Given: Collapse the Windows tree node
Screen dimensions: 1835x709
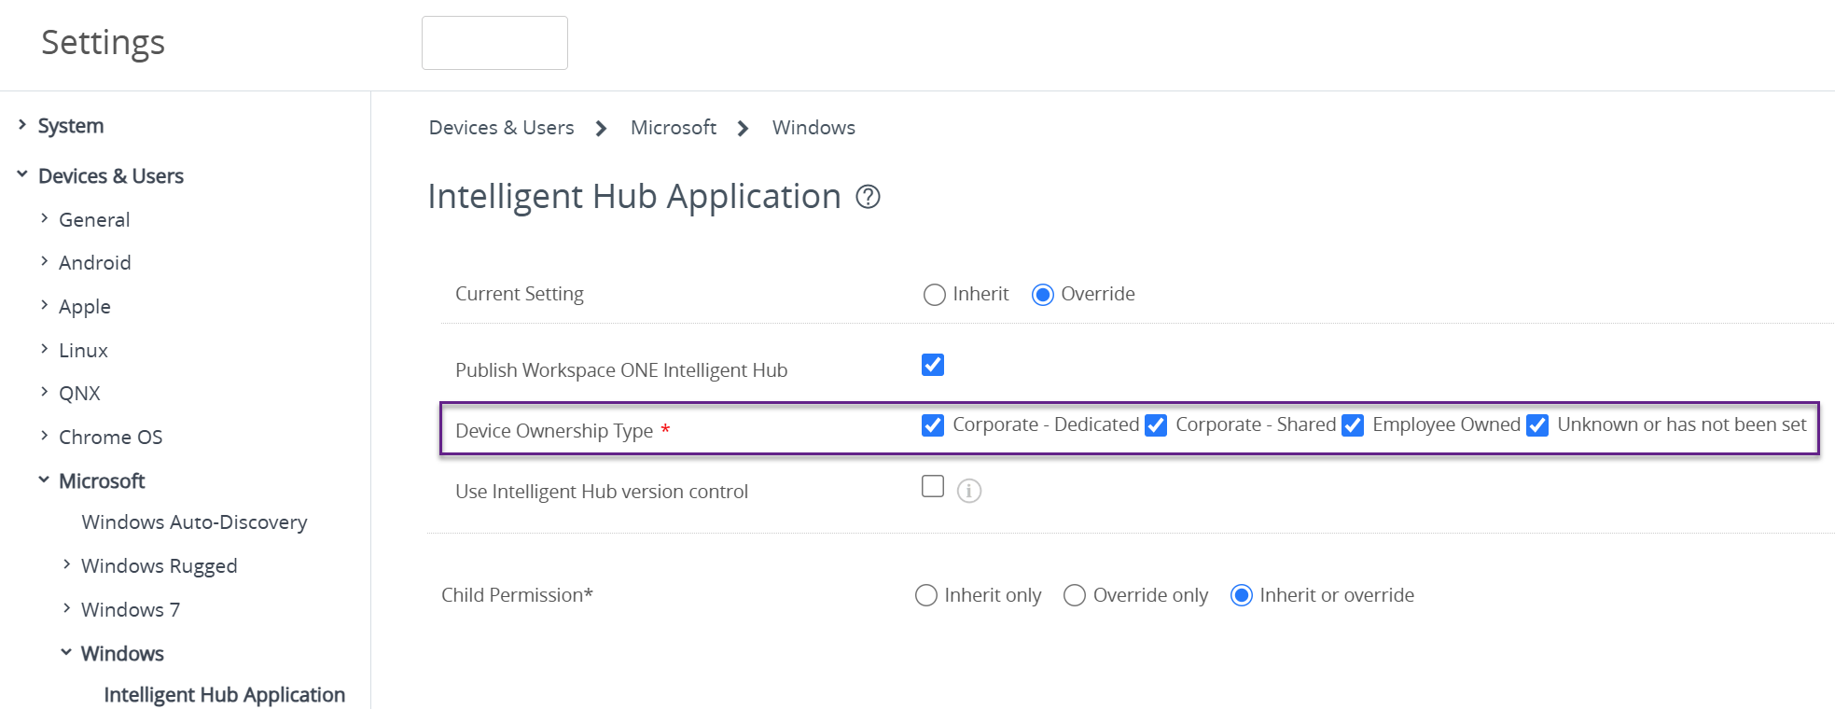Looking at the screenshot, I should (66, 652).
